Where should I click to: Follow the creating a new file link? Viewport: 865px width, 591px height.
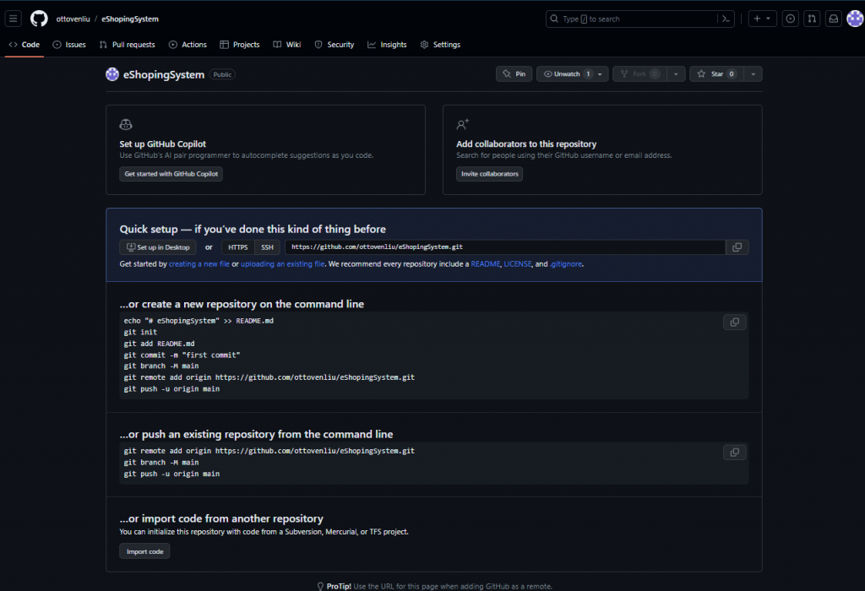(x=199, y=264)
